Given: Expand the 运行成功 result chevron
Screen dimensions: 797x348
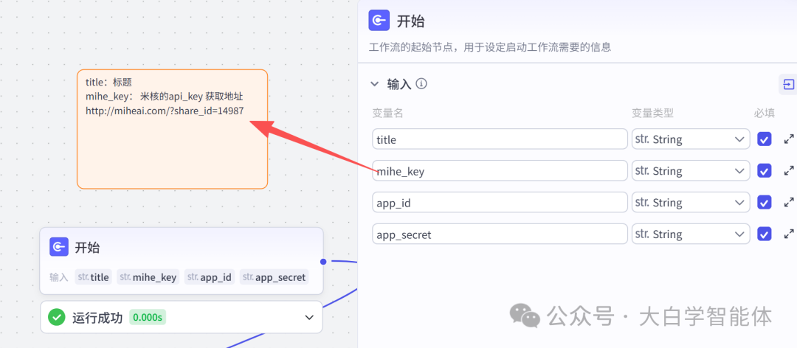Looking at the screenshot, I should coord(309,318).
